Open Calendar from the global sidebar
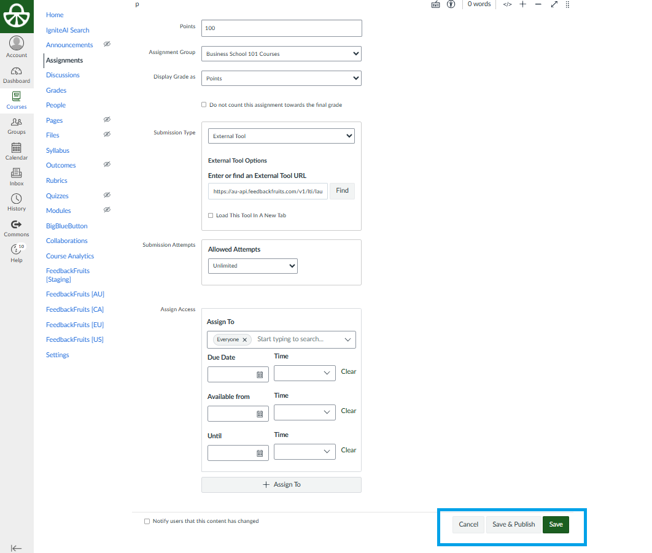Image resolution: width=652 pixels, height=553 pixels. click(x=17, y=151)
